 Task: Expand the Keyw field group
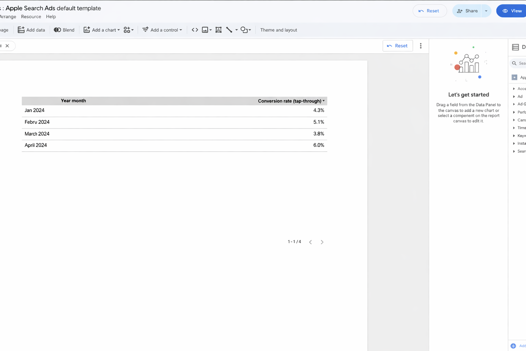pos(514,136)
